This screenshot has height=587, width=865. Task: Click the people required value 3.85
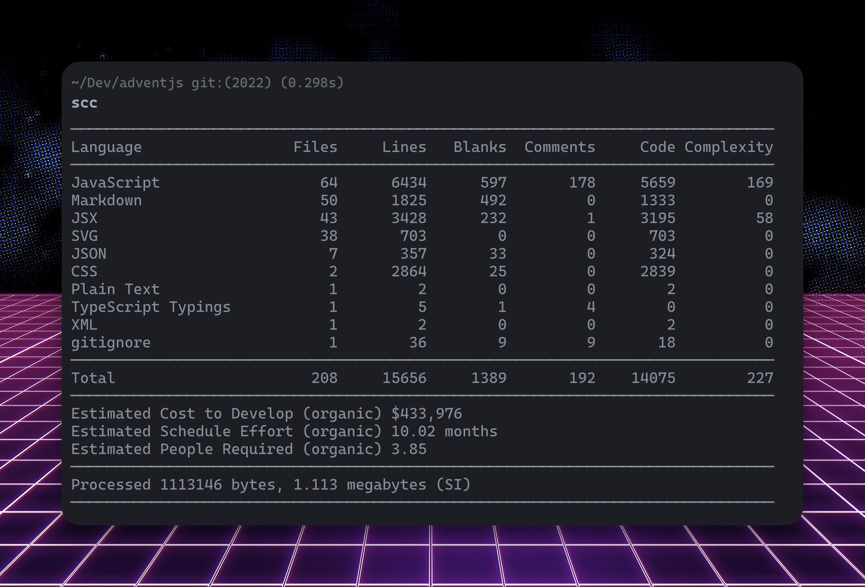[x=408, y=449]
